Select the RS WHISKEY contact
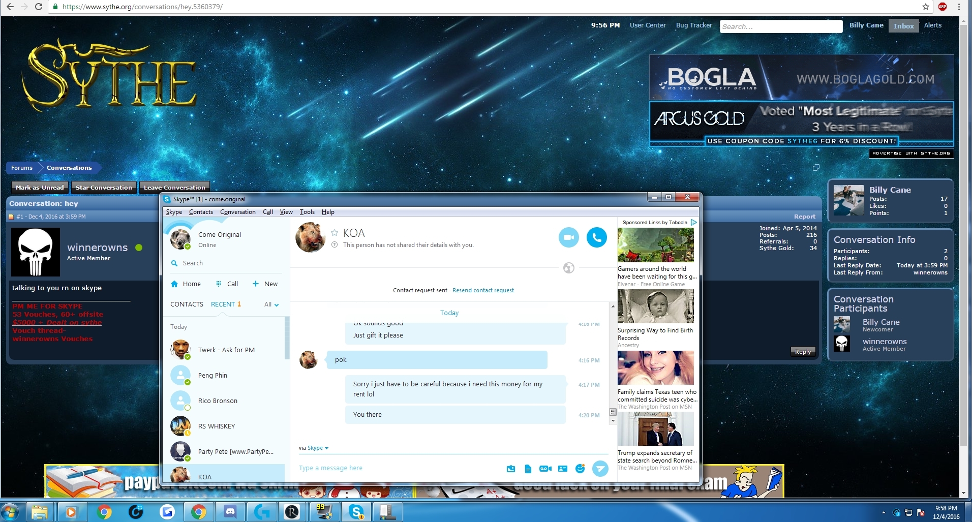The width and height of the screenshot is (972, 522). (x=224, y=426)
